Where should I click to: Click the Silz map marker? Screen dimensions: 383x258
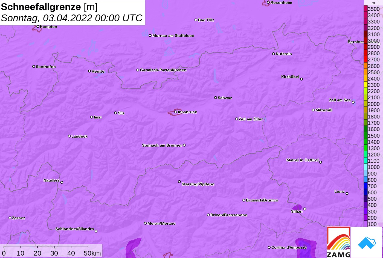pos(116,113)
